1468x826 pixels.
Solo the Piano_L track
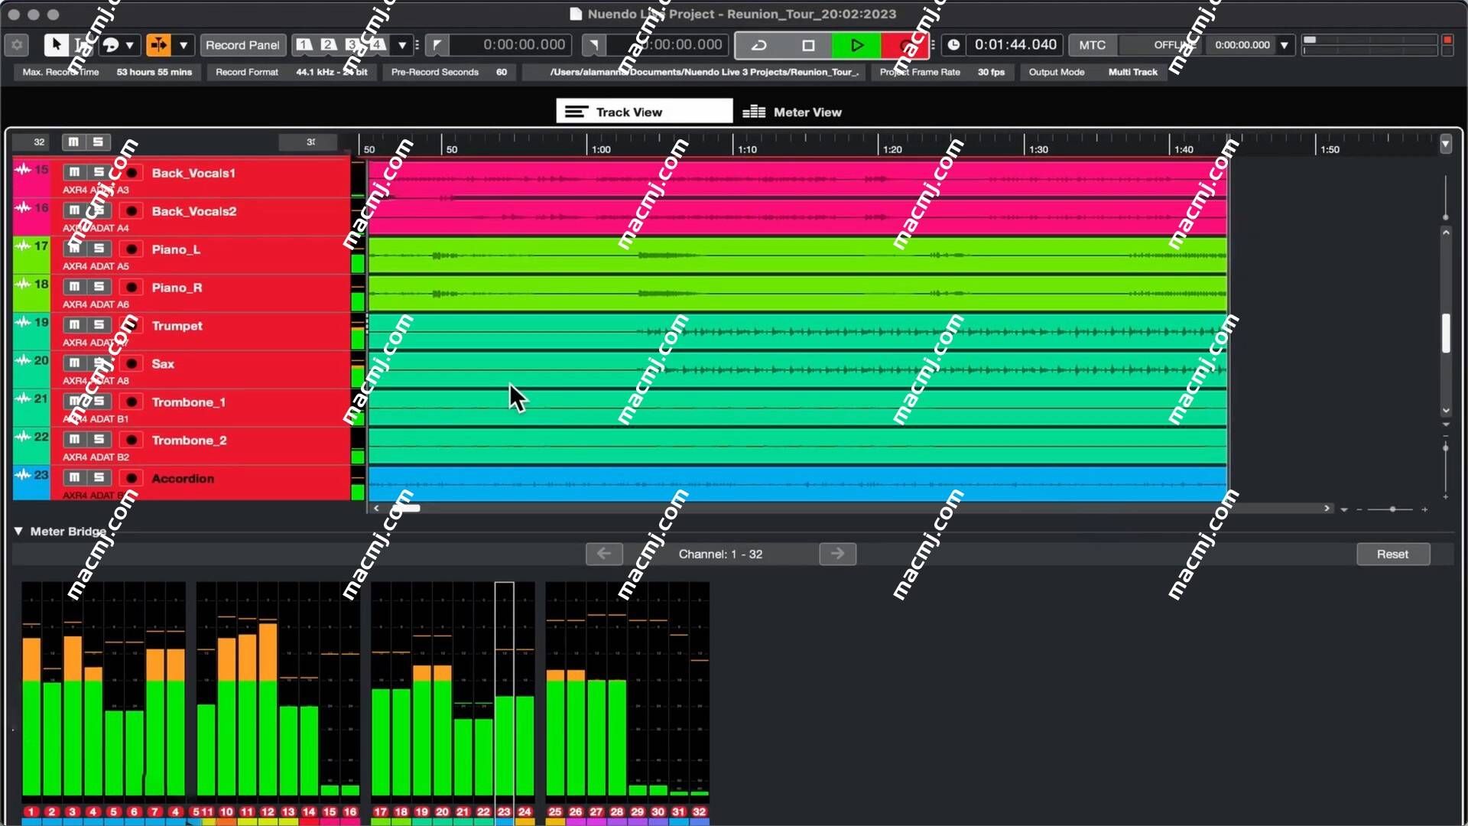pos(99,249)
